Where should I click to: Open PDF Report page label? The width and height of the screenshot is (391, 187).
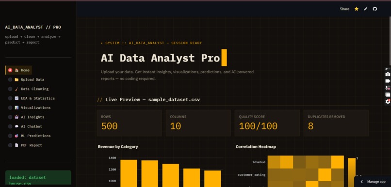(x=32, y=145)
